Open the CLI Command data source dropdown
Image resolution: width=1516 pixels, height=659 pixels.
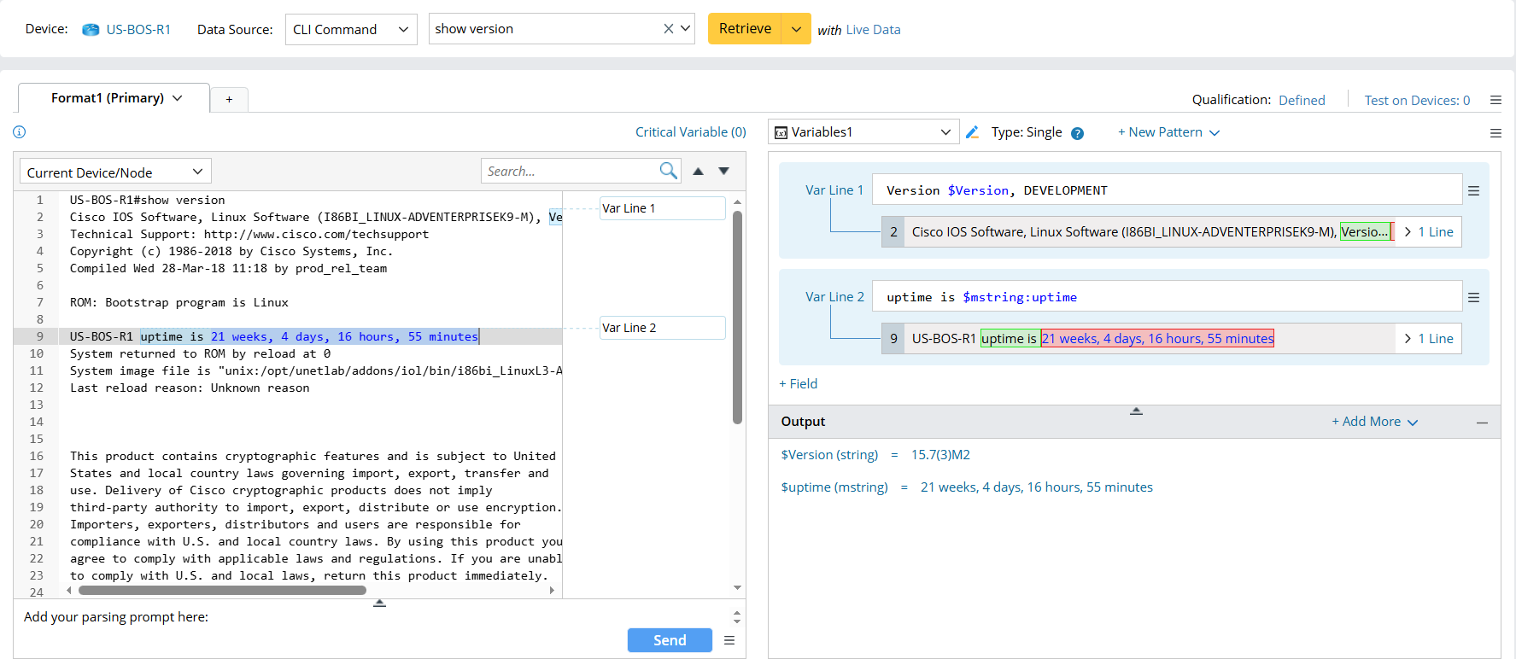tap(350, 29)
